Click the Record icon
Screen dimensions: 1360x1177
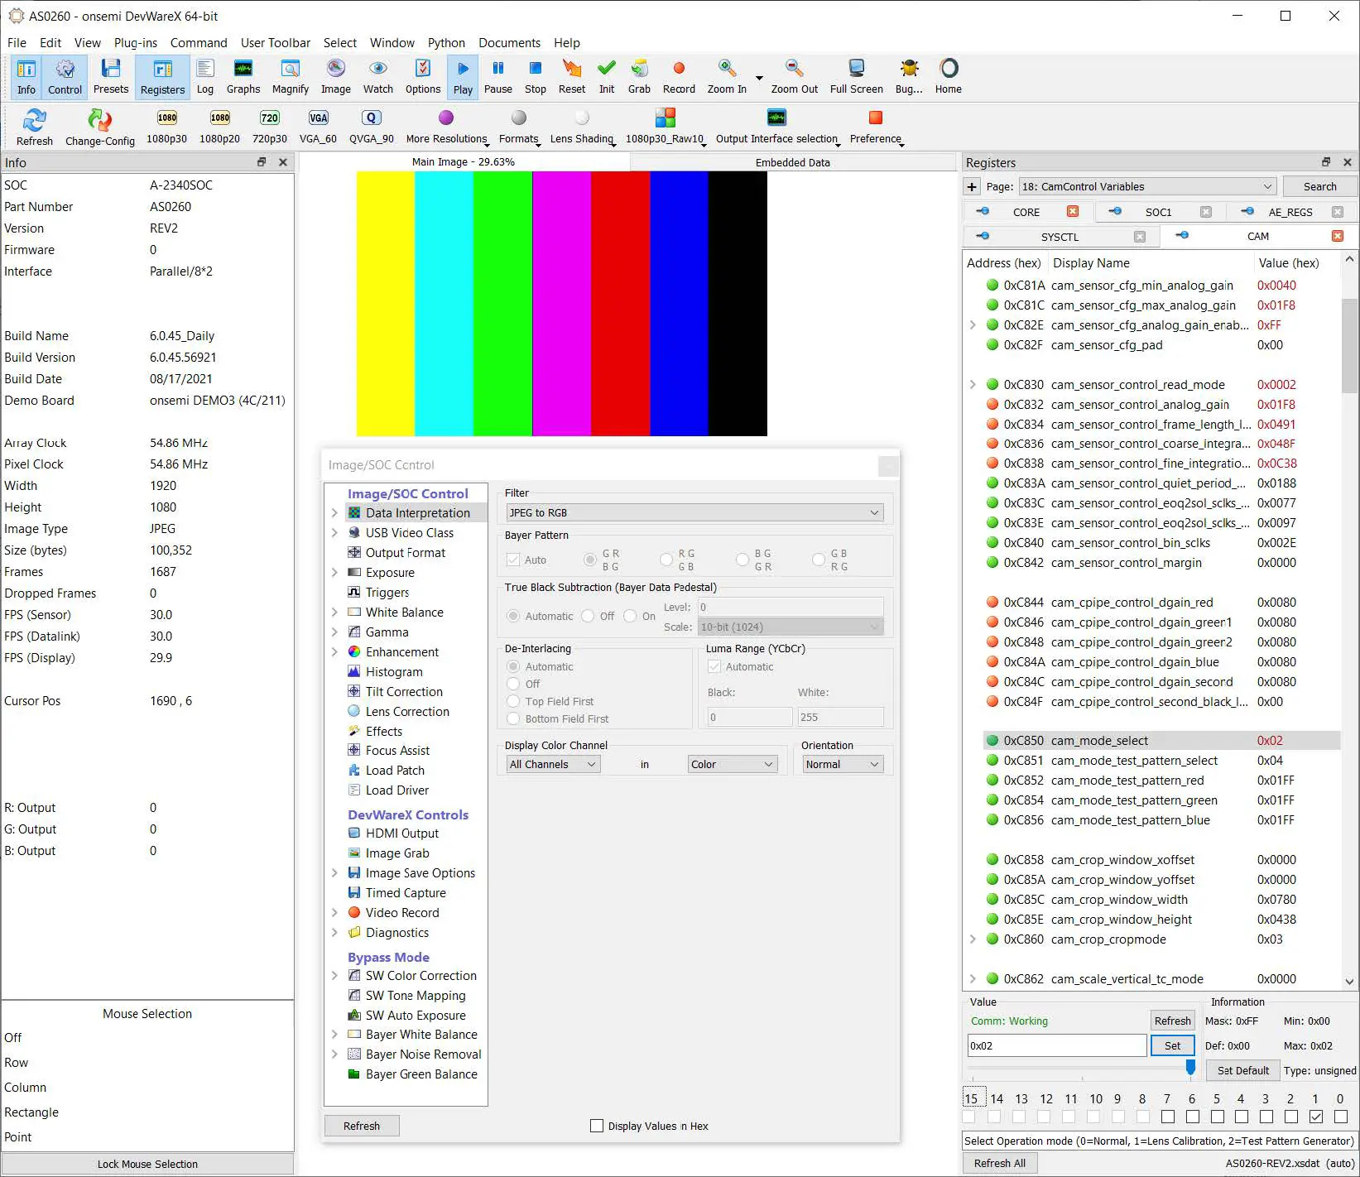(x=679, y=76)
